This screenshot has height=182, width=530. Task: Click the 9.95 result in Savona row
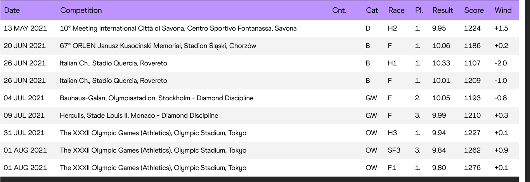(x=439, y=28)
